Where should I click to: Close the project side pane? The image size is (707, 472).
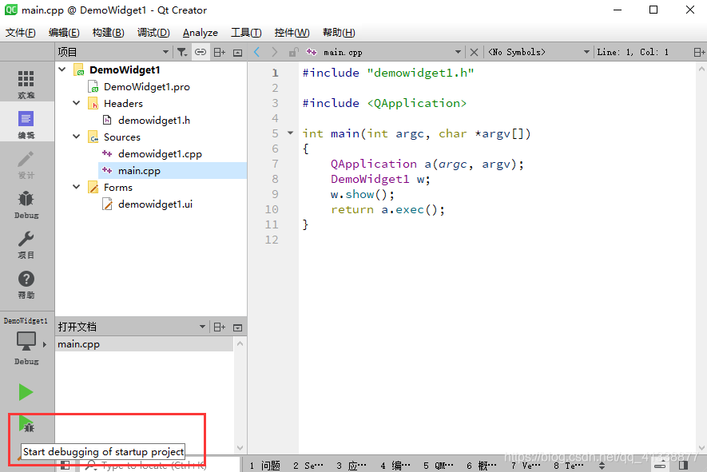(237, 53)
